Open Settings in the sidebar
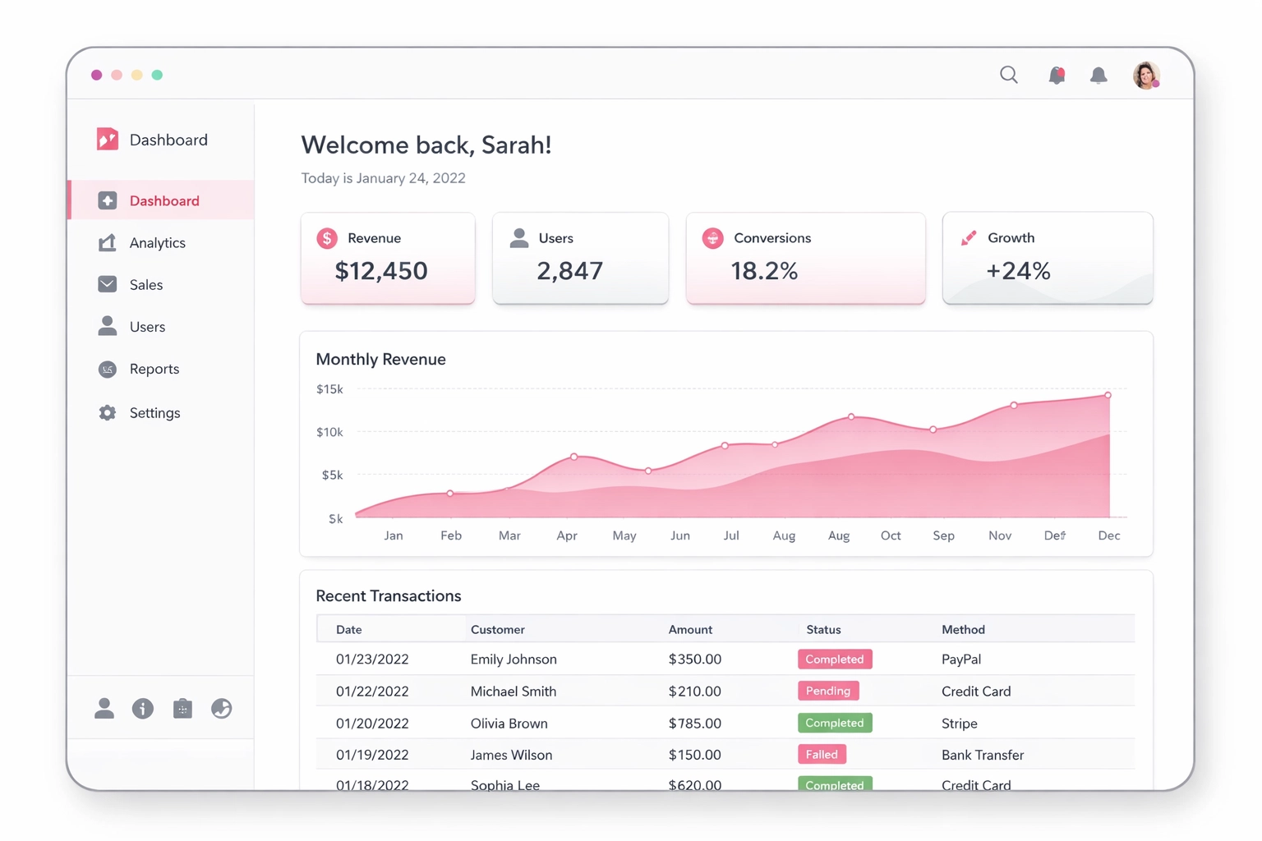1262x841 pixels. pos(154,413)
